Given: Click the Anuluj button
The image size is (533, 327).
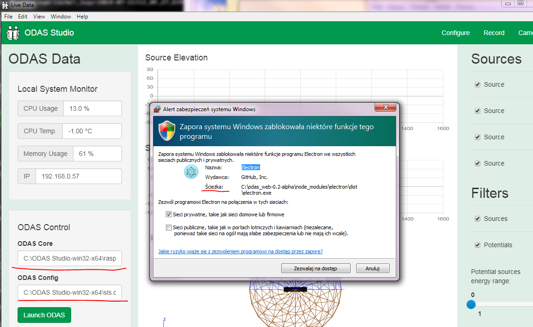Looking at the screenshot, I should (x=373, y=268).
